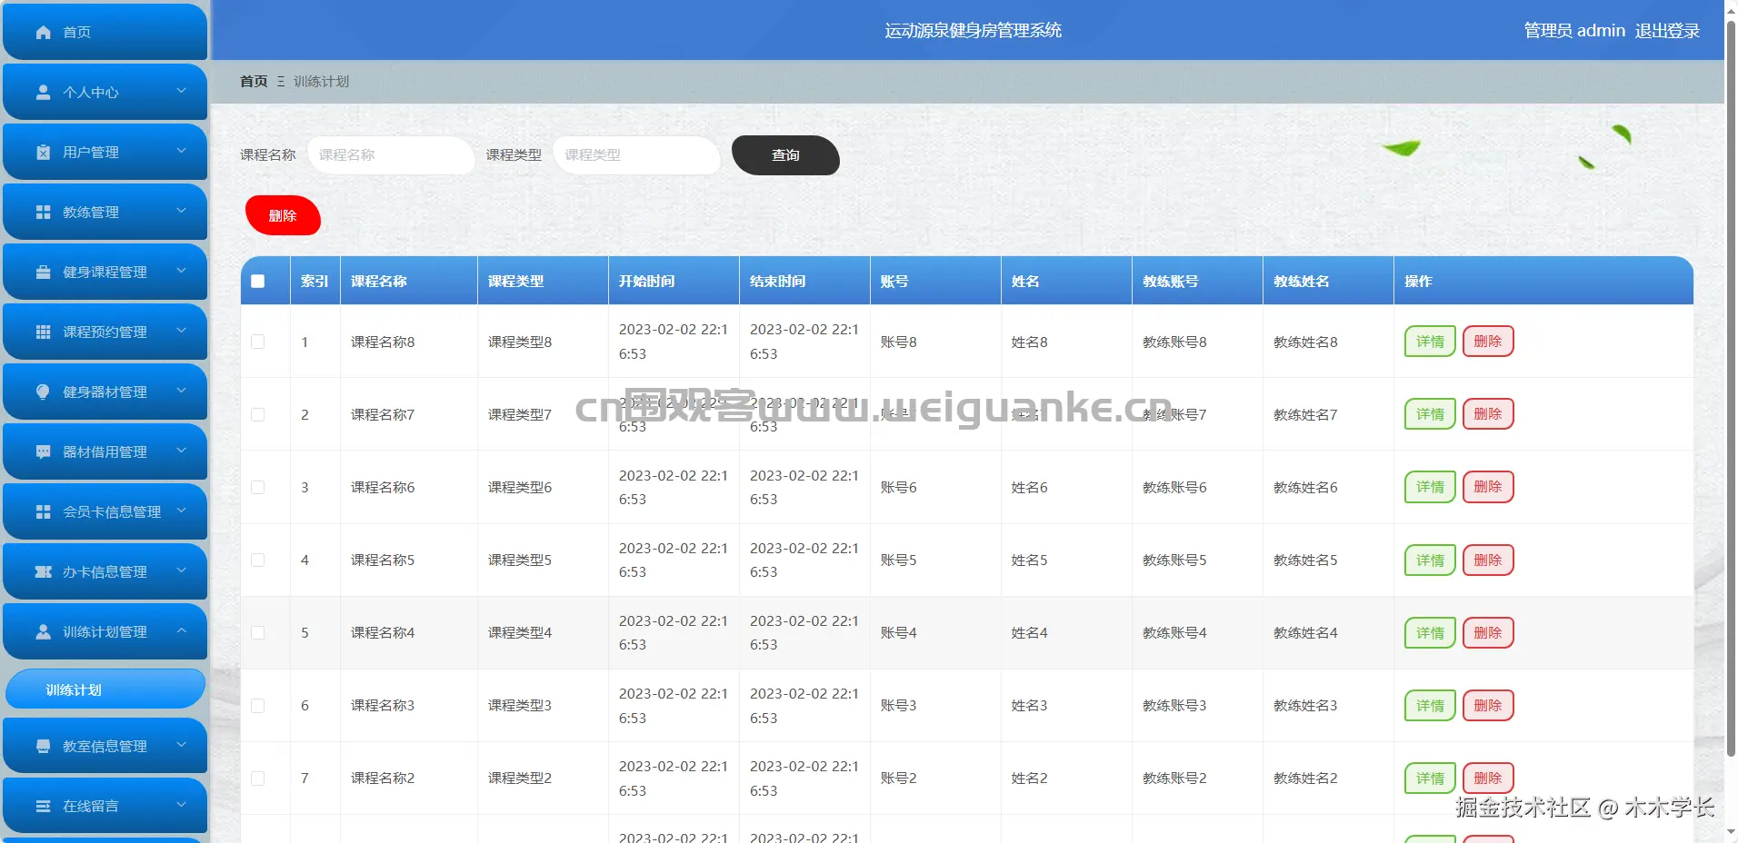Click the red batch 删除 button
Screen dimensions: 1738x843
(x=283, y=215)
